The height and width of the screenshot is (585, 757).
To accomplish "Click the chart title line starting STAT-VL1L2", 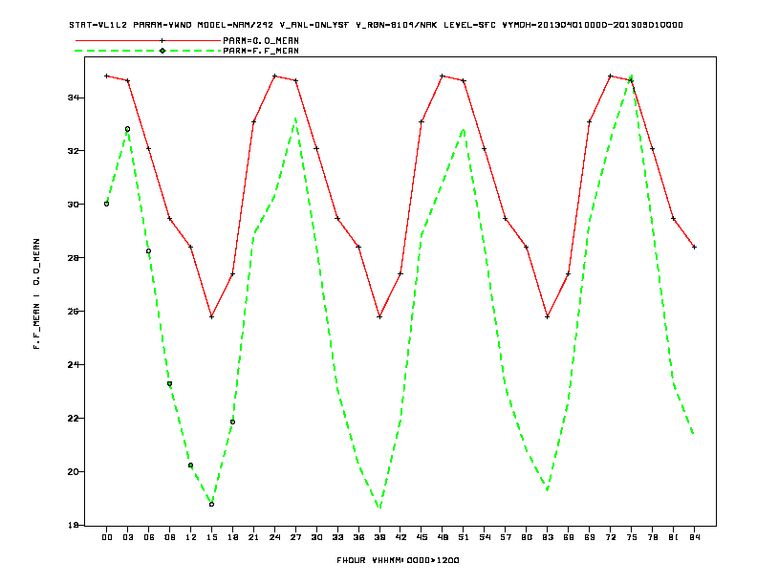I will (x=376, y=25).
